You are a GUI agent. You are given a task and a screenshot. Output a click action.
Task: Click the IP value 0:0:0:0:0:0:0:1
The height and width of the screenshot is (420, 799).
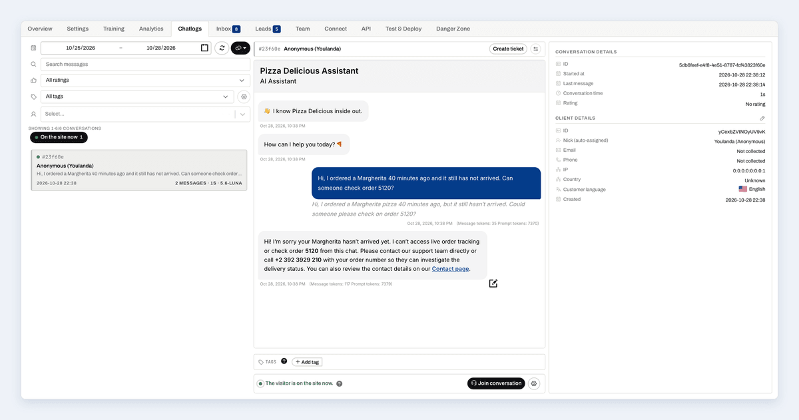coord(749,170)
